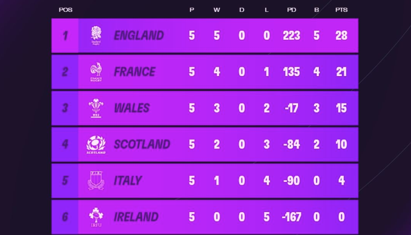Click France's position number 2
The height and width of the screenshot is (235, 411).
pyautogui.click(x=65, y=72)
